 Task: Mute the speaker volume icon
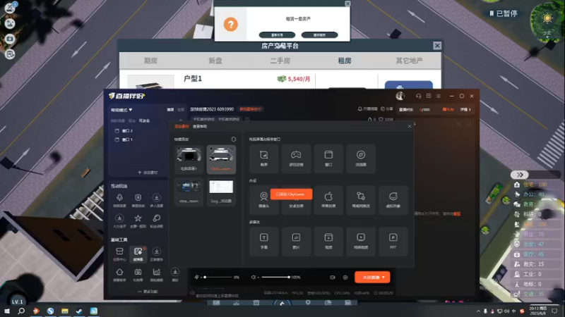pos(254,277)
